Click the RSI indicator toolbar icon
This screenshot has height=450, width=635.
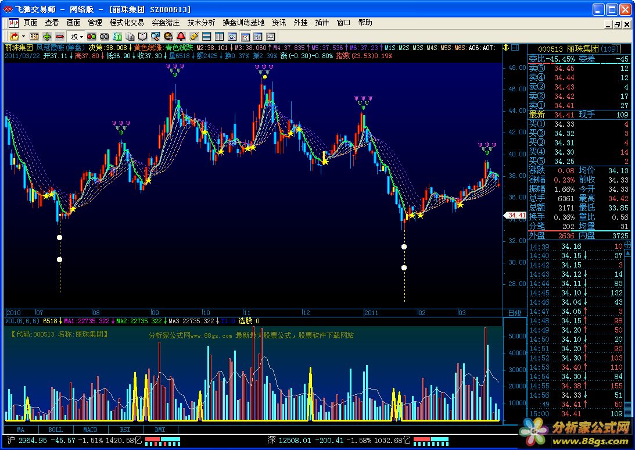pyautogui.click(x=34, y=37)
